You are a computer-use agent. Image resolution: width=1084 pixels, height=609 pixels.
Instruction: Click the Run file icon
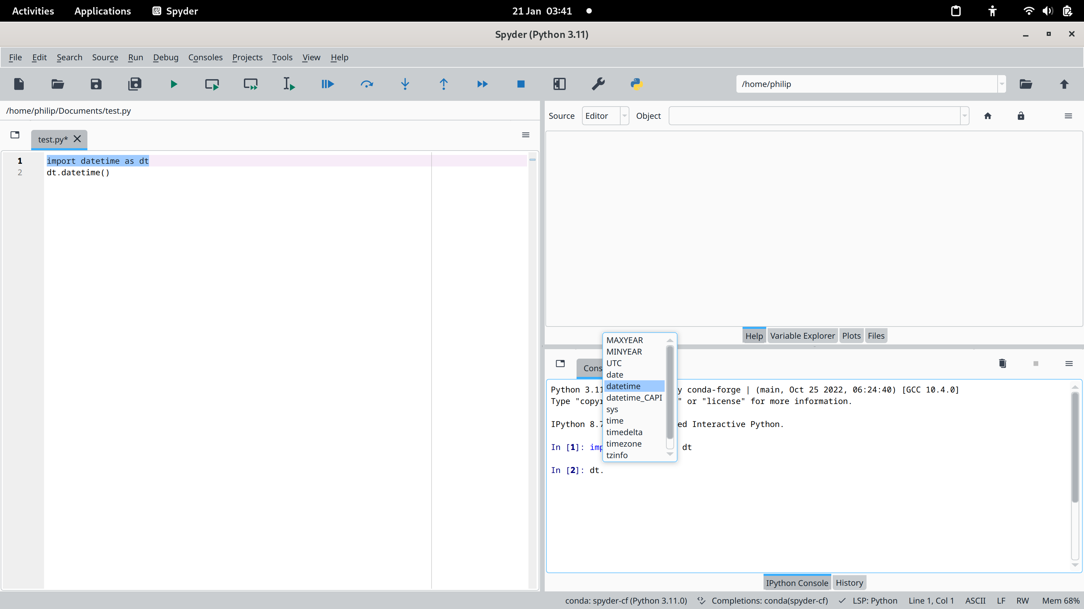pos(173,84)
